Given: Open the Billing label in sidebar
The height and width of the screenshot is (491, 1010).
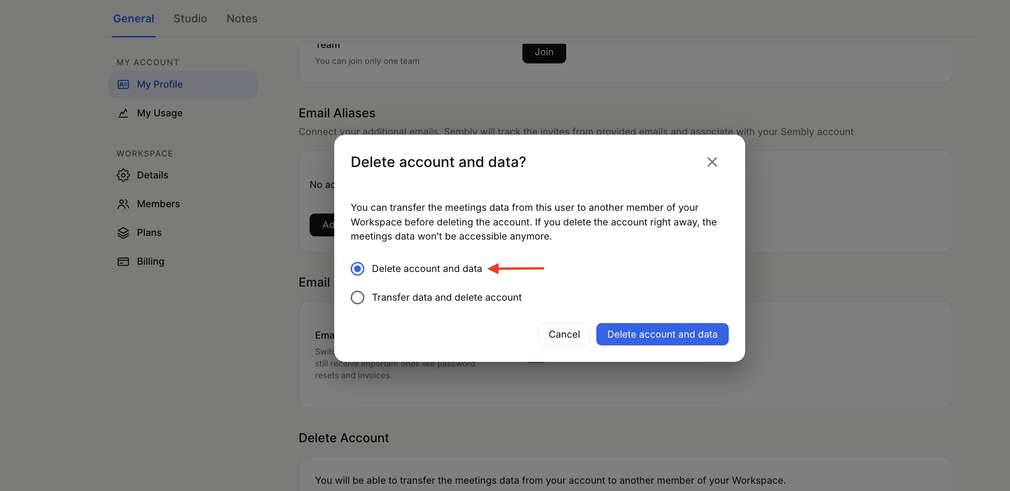Looking at the screenshot, I should click(151, 261).
